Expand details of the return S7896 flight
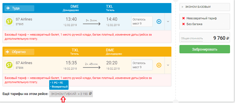The width and height of the screenshot is (235, 103). 168,65
